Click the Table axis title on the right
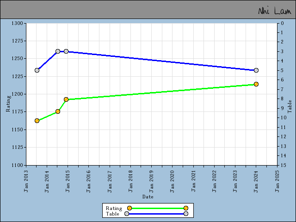Screen dimensions: 296x222 pyautogui.click(x=290, y=107)
